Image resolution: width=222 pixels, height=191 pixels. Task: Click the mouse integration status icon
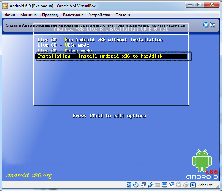tap(186, 185)
